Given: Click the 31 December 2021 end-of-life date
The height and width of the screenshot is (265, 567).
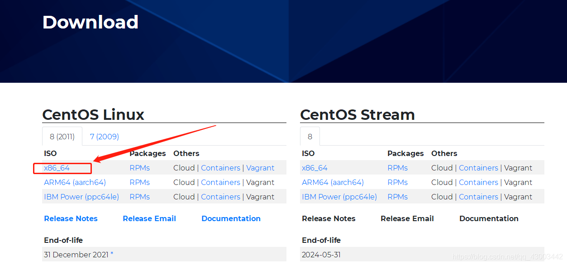Looking at the screenshot, I should pos(76,255).
